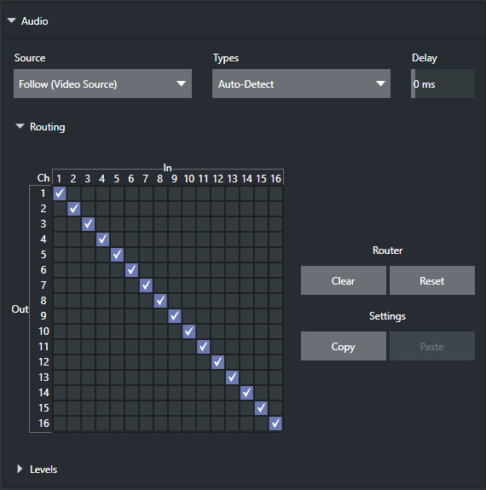The width and height of the screenshot is (486, 490).
Task: Expand the Levels section triangle
Action: [x=20, y=469]
